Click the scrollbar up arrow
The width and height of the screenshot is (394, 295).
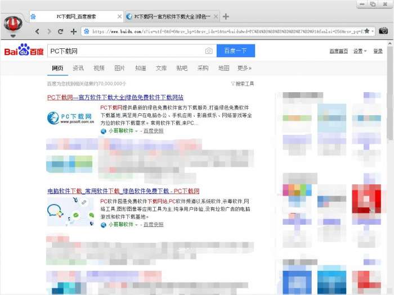[x=390, y=44]
